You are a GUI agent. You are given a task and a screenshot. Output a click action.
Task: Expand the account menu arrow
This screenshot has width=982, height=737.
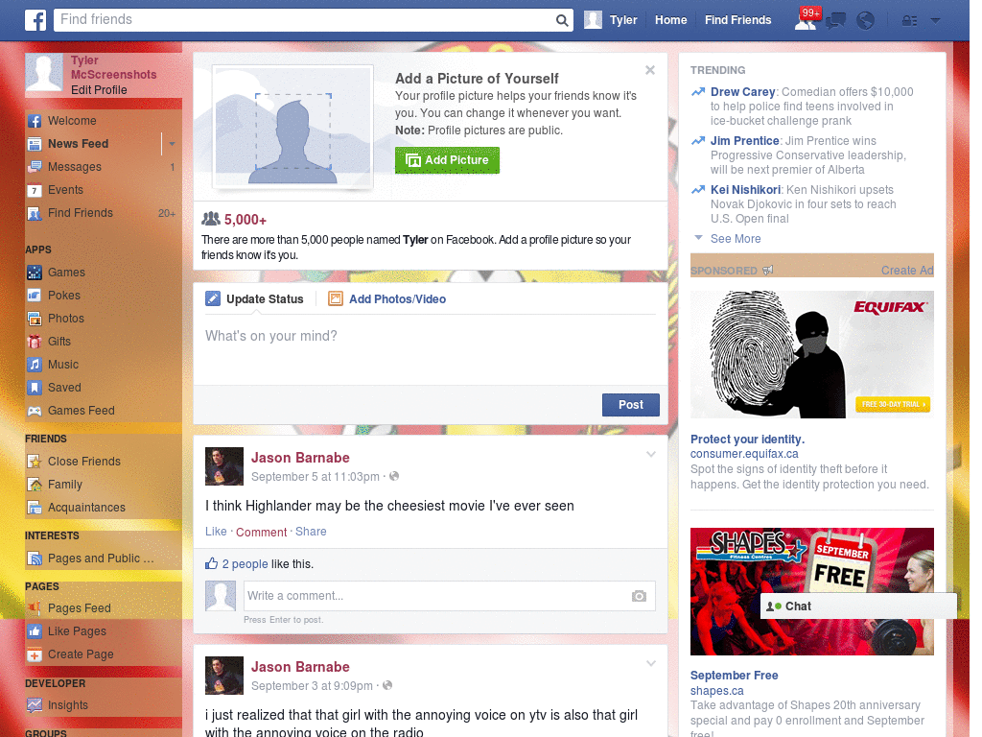(x=936, y=21)
